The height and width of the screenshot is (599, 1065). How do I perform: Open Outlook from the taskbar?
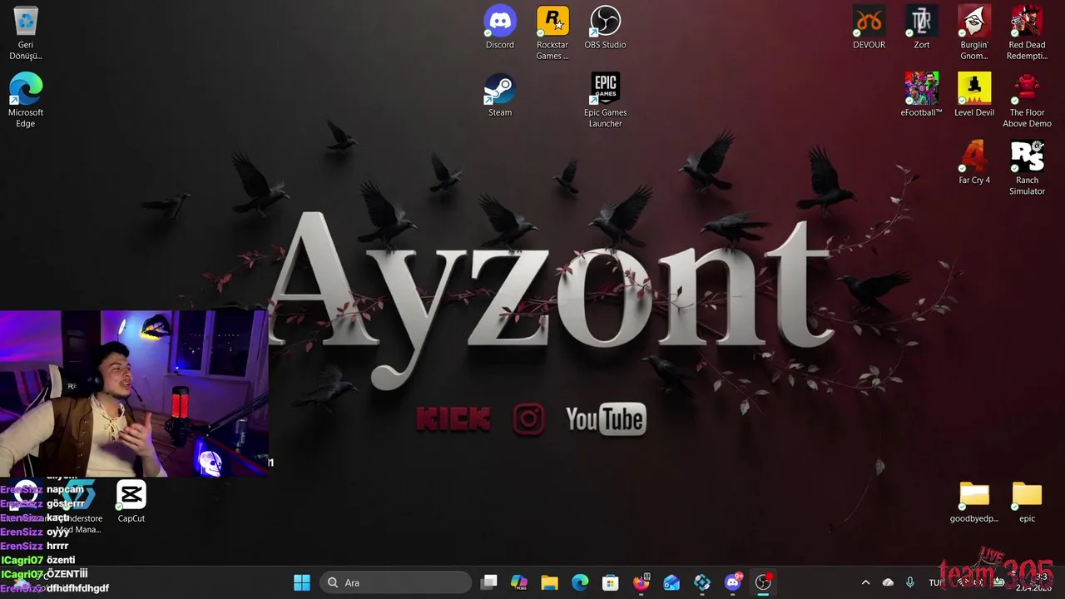[x=671, y=582]
